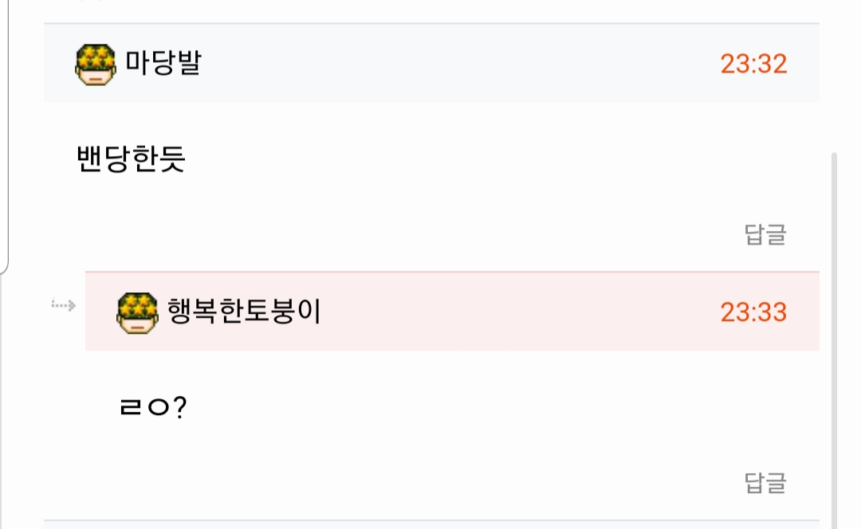Select the 밴당한듯 comment text
This screenshot has width=861, height=529.
[x=131, y=159]
